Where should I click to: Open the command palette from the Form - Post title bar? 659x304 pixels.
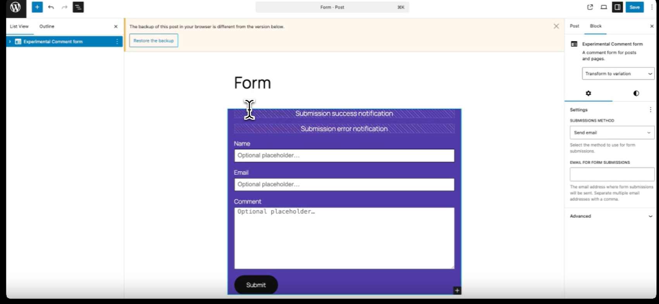point(332,7)
